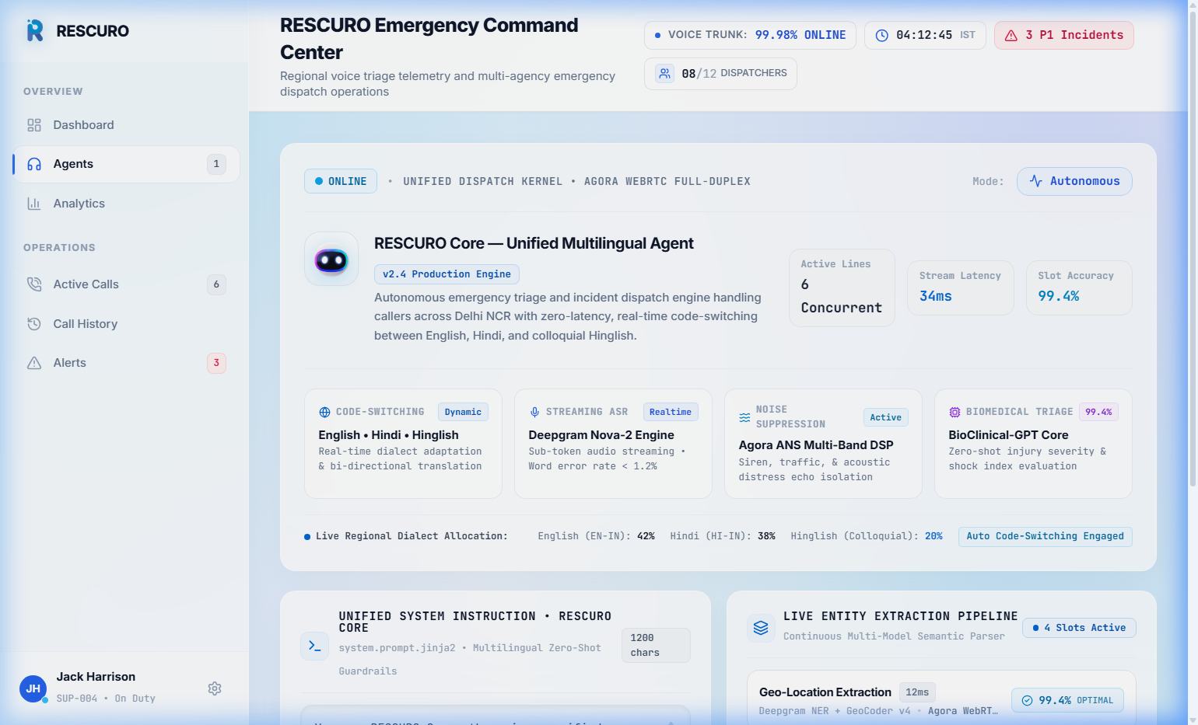This screenshot has height=725, width=1198.
Task: Go to Analytics page
Action: click(x=126, y=204)
